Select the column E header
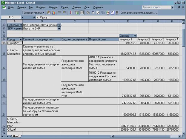 tap(128, 21)
